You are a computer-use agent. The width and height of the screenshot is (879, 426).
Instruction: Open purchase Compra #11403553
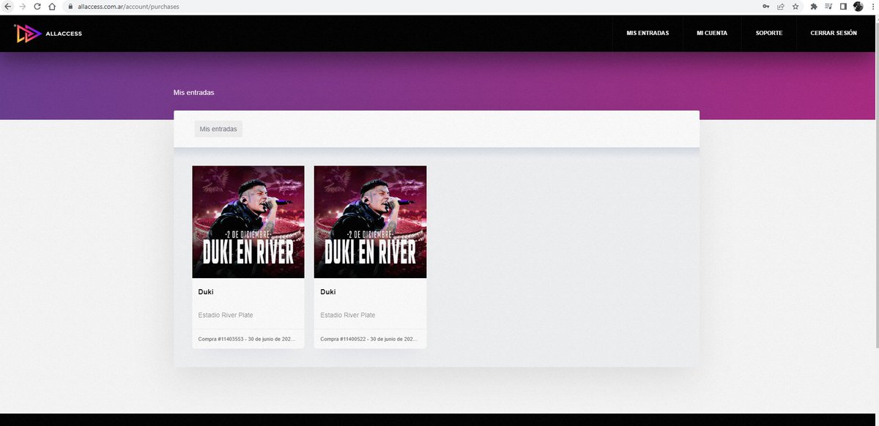[248, 339]
